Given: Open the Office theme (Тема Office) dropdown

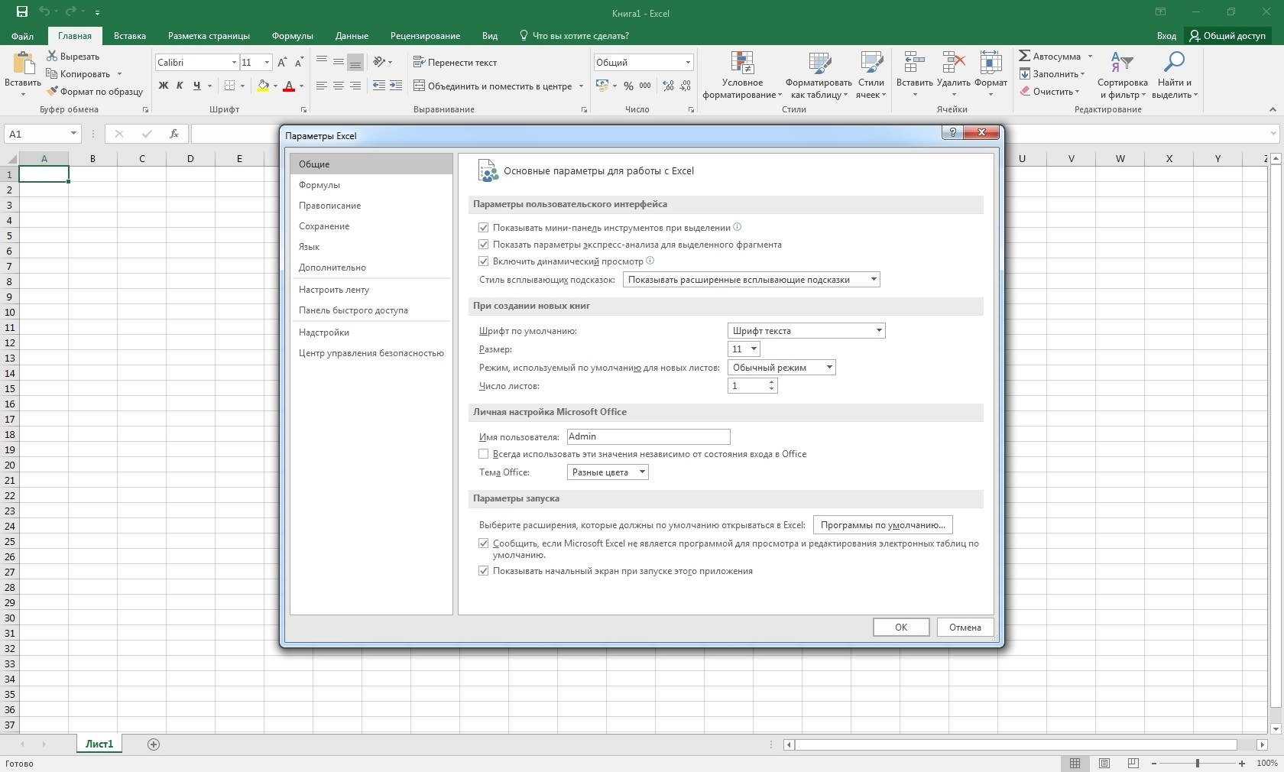Looking at the screenshot, I should [608, 472].
